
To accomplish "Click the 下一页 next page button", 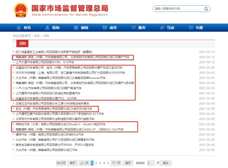I will click(x=116, y=163).
